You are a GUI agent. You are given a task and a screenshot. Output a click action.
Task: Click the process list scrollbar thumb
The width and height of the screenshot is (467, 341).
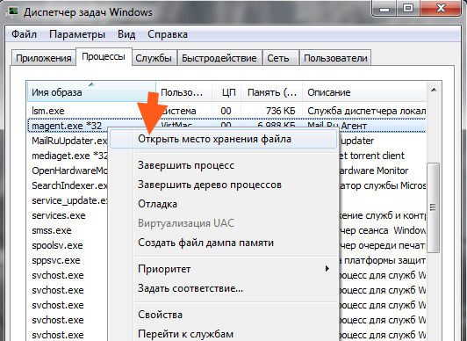point(434,207)
